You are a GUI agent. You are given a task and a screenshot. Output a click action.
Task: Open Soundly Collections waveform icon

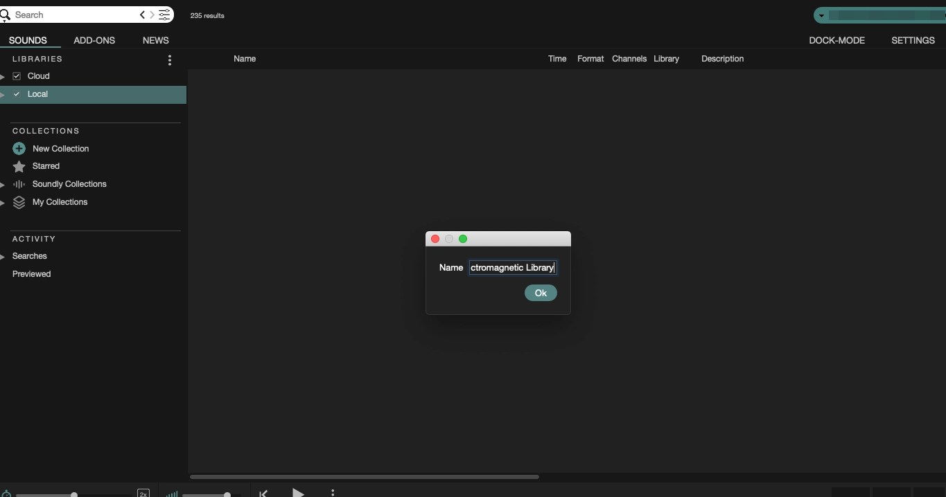coord(19,184)
